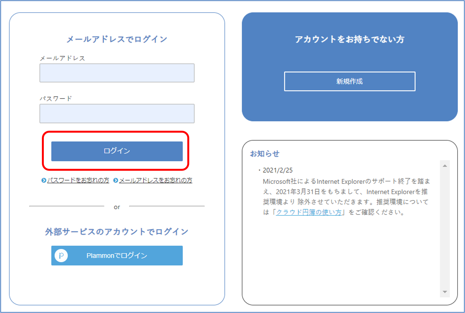
Task: Click the 外部サービスのアカウントでログイン heading
Action: [x=117, y=232]
